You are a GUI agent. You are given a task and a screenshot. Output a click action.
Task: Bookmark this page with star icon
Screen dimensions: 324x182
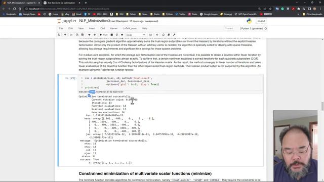270,9
